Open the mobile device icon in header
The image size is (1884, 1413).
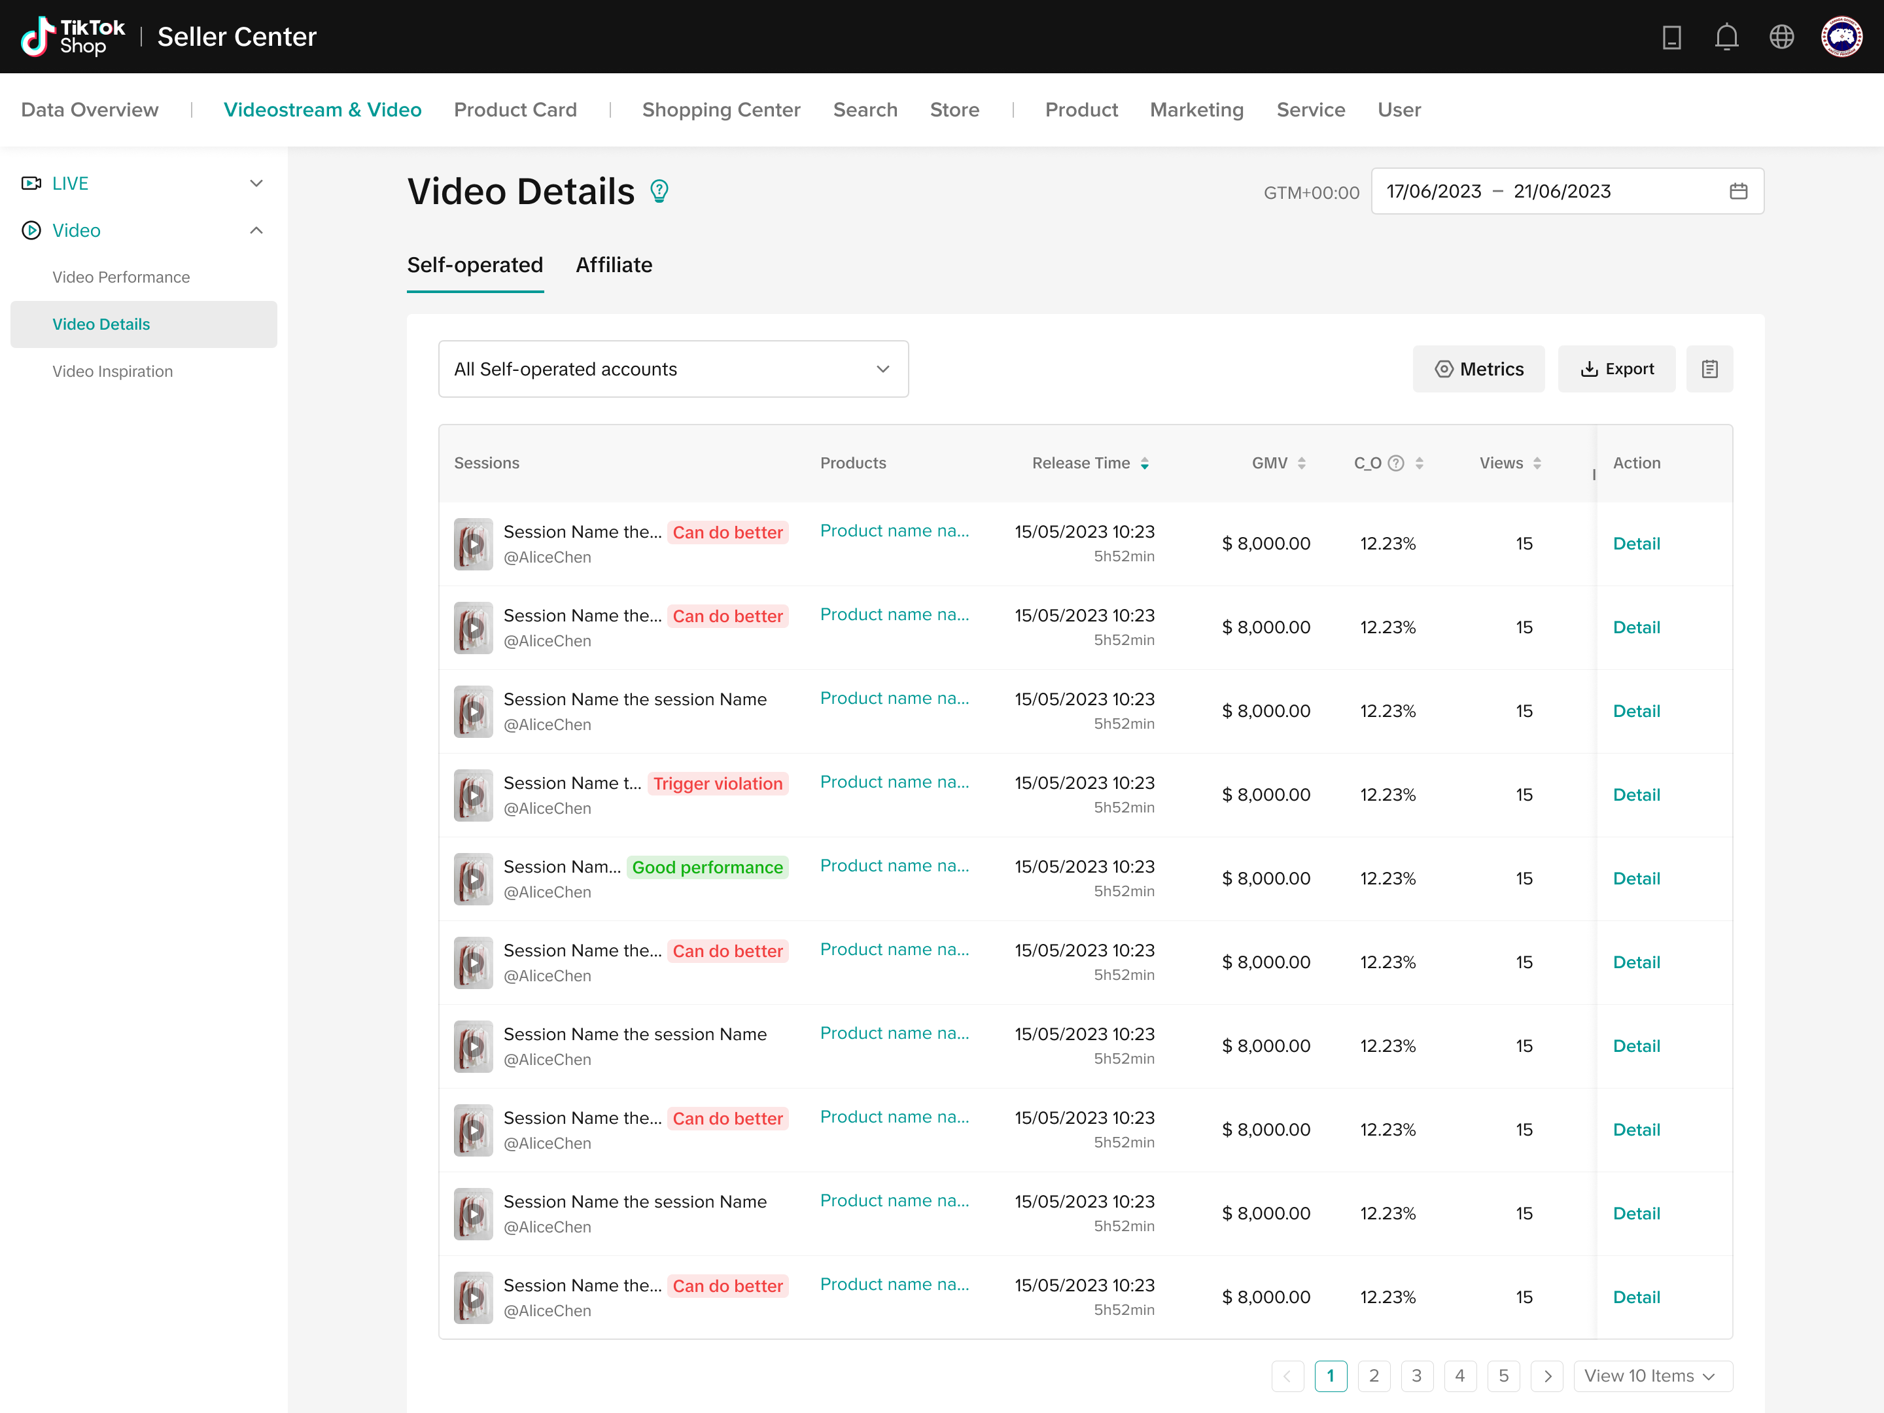[x=1671, y=37]
